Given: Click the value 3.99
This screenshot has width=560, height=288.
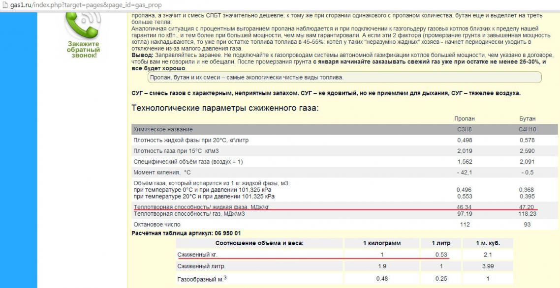Looking at the screenshot, I should click(x=488, y=266).
